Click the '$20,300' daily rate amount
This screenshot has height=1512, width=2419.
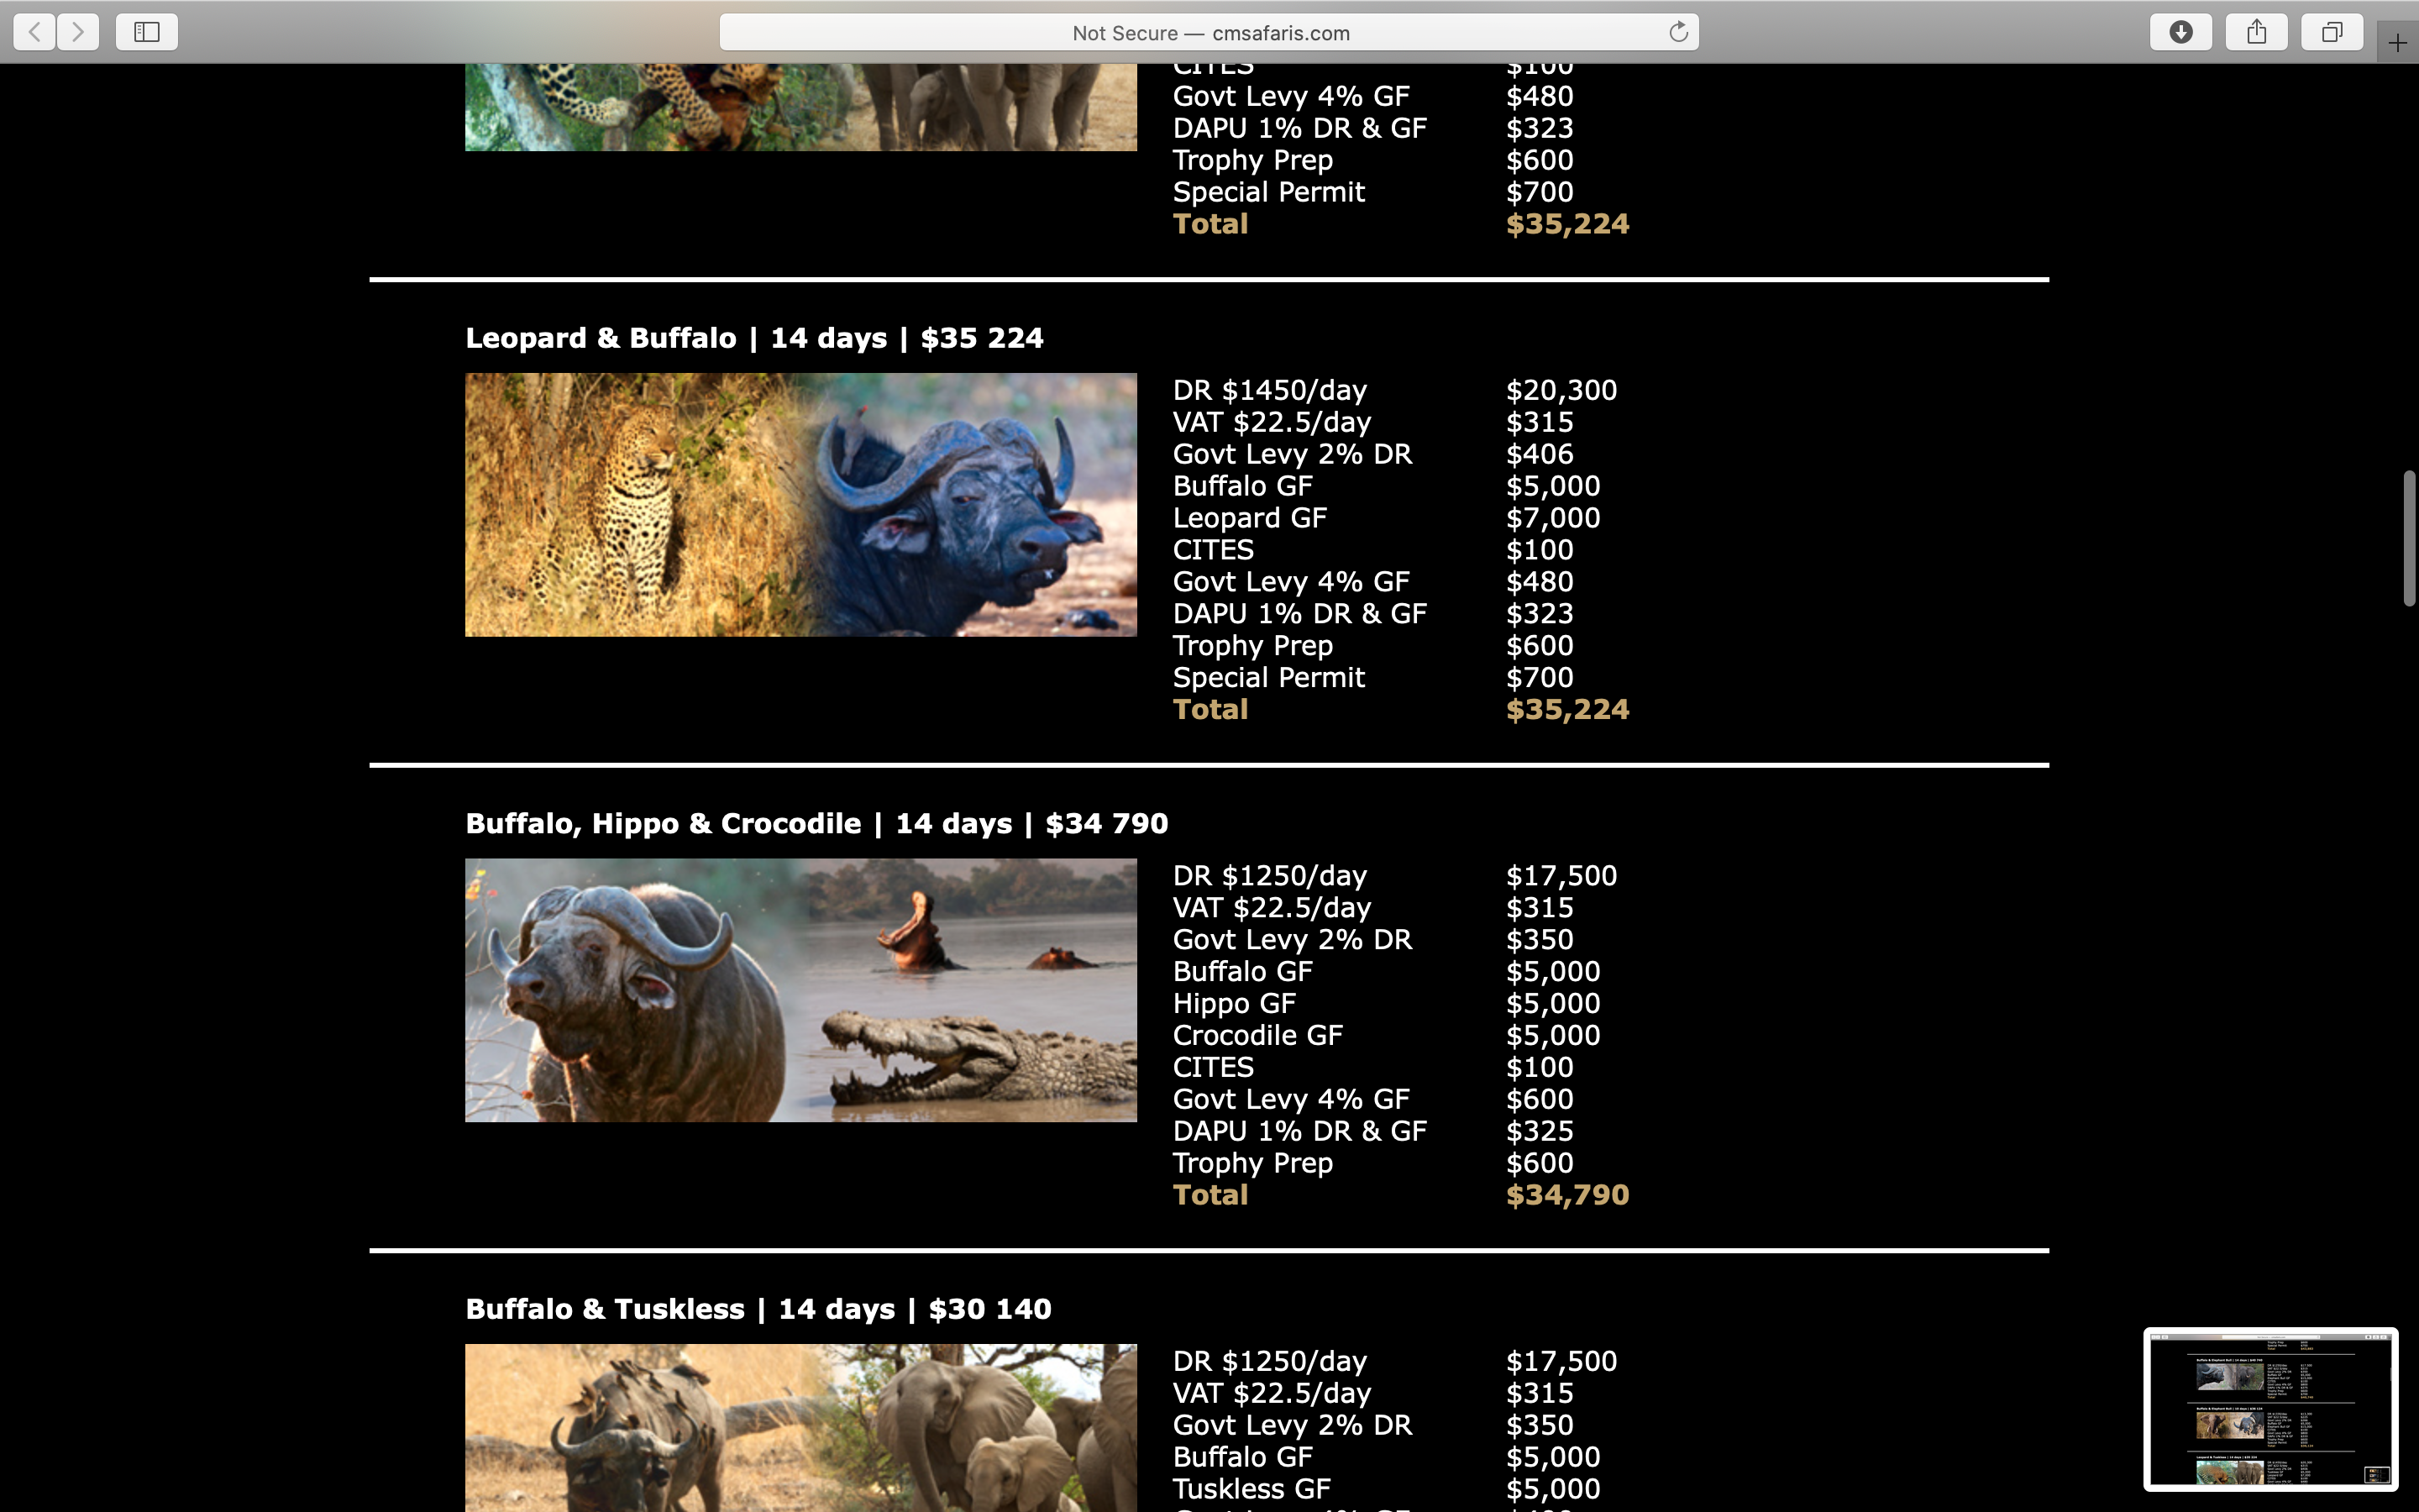tap(1561, 390)
